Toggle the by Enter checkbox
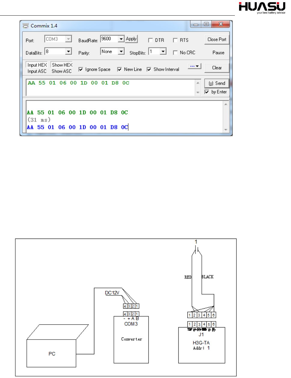 click(207, 92)
